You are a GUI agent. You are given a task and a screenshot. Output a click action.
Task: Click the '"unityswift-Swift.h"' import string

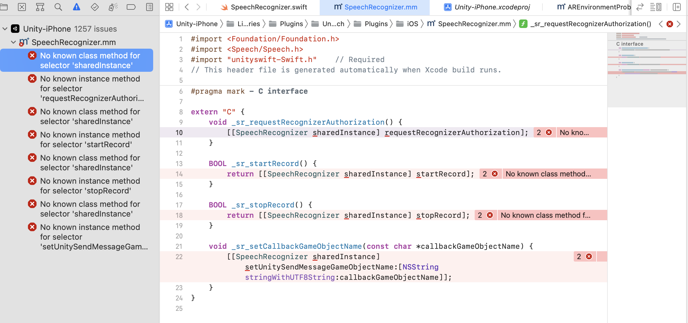(x=272, y=60)
